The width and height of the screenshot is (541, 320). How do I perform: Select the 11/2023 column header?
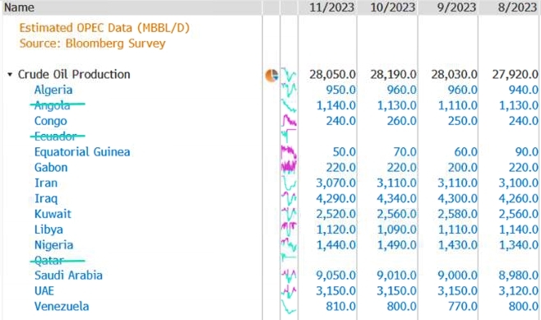tap(331, 7)
